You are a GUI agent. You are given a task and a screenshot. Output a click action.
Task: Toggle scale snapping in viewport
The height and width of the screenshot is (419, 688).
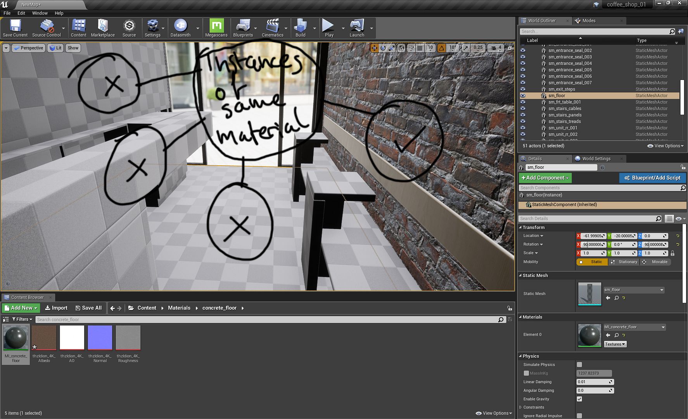click(x=465, y=48)
